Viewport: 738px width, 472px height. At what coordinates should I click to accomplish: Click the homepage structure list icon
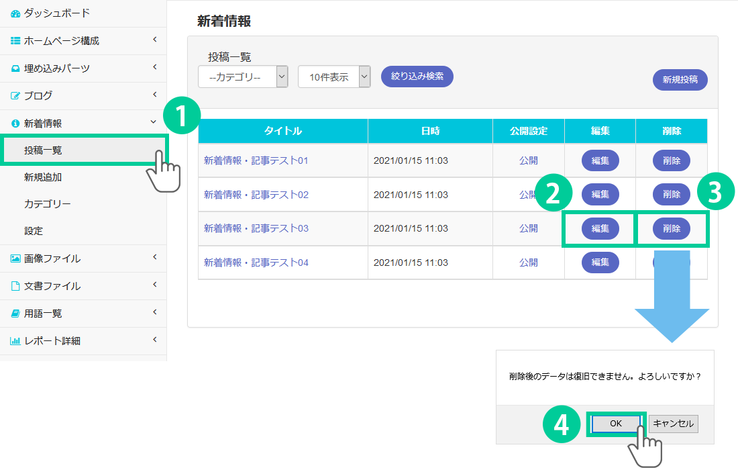(x=15, y=41)
